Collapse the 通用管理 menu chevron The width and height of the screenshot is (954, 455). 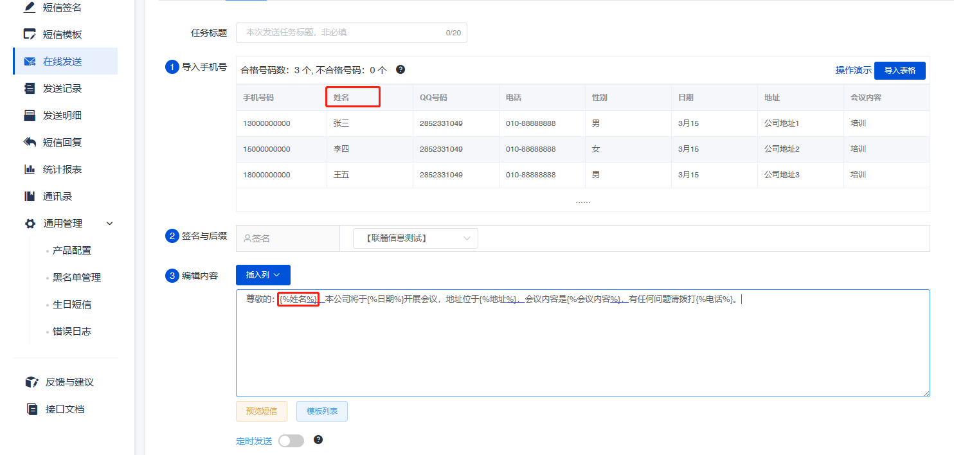point(109,224)
